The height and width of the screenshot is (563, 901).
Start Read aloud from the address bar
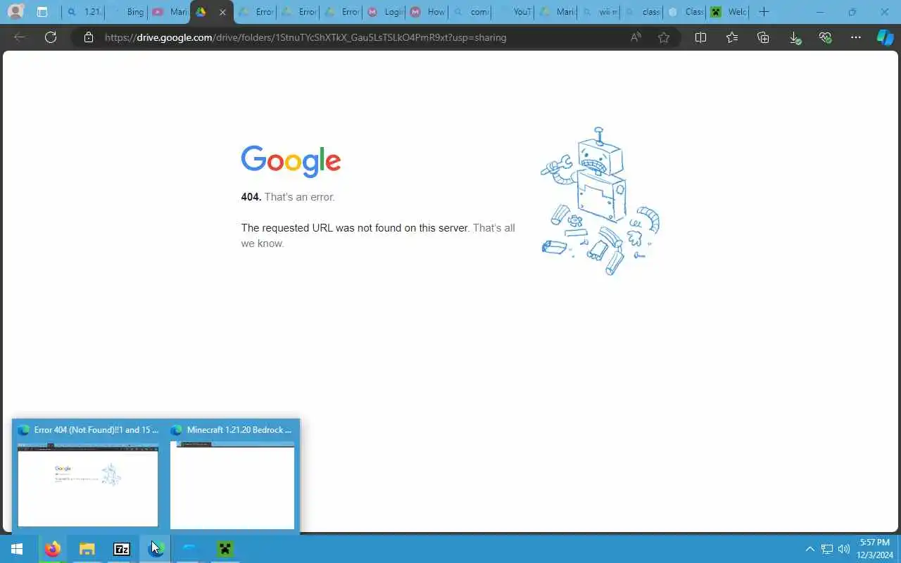click(x=636, y=37)
